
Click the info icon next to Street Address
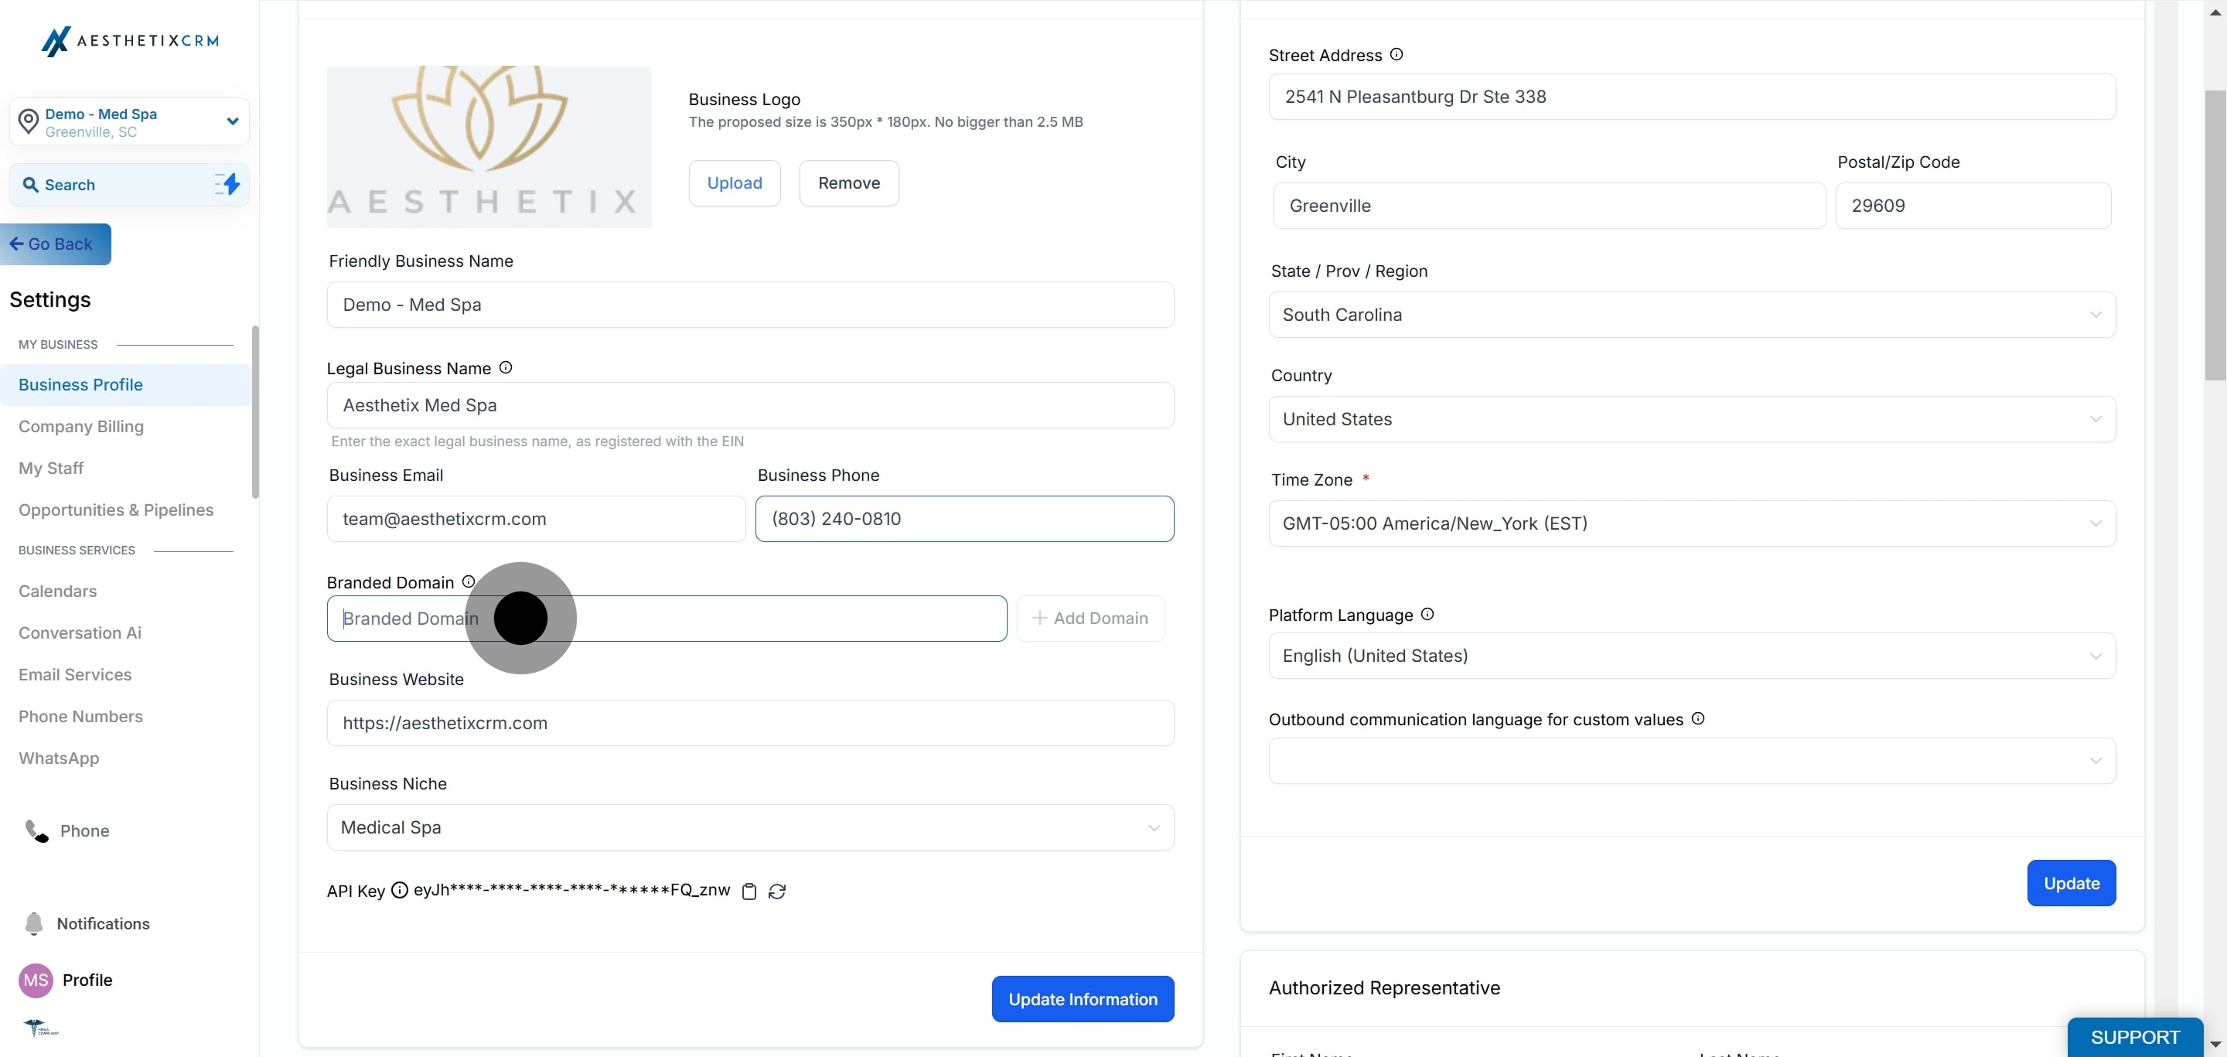pos(1397,54)
